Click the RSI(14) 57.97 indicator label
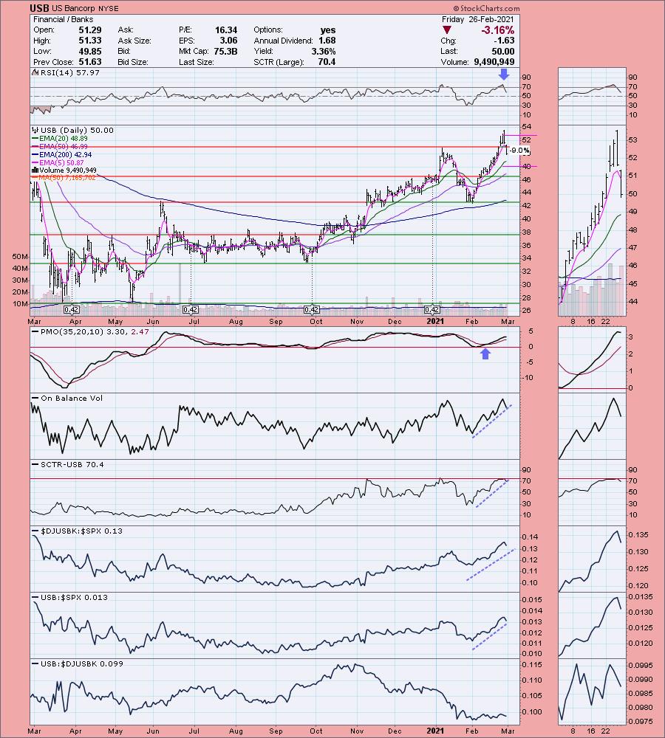The width and height of the screenshot is (665, 738). pyautogui.click(x=70, y=72)
